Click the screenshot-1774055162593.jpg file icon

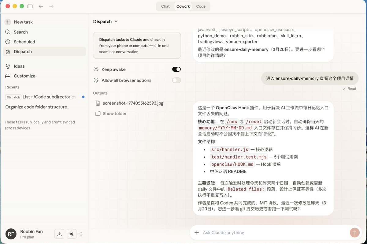(x=98, y=103)
